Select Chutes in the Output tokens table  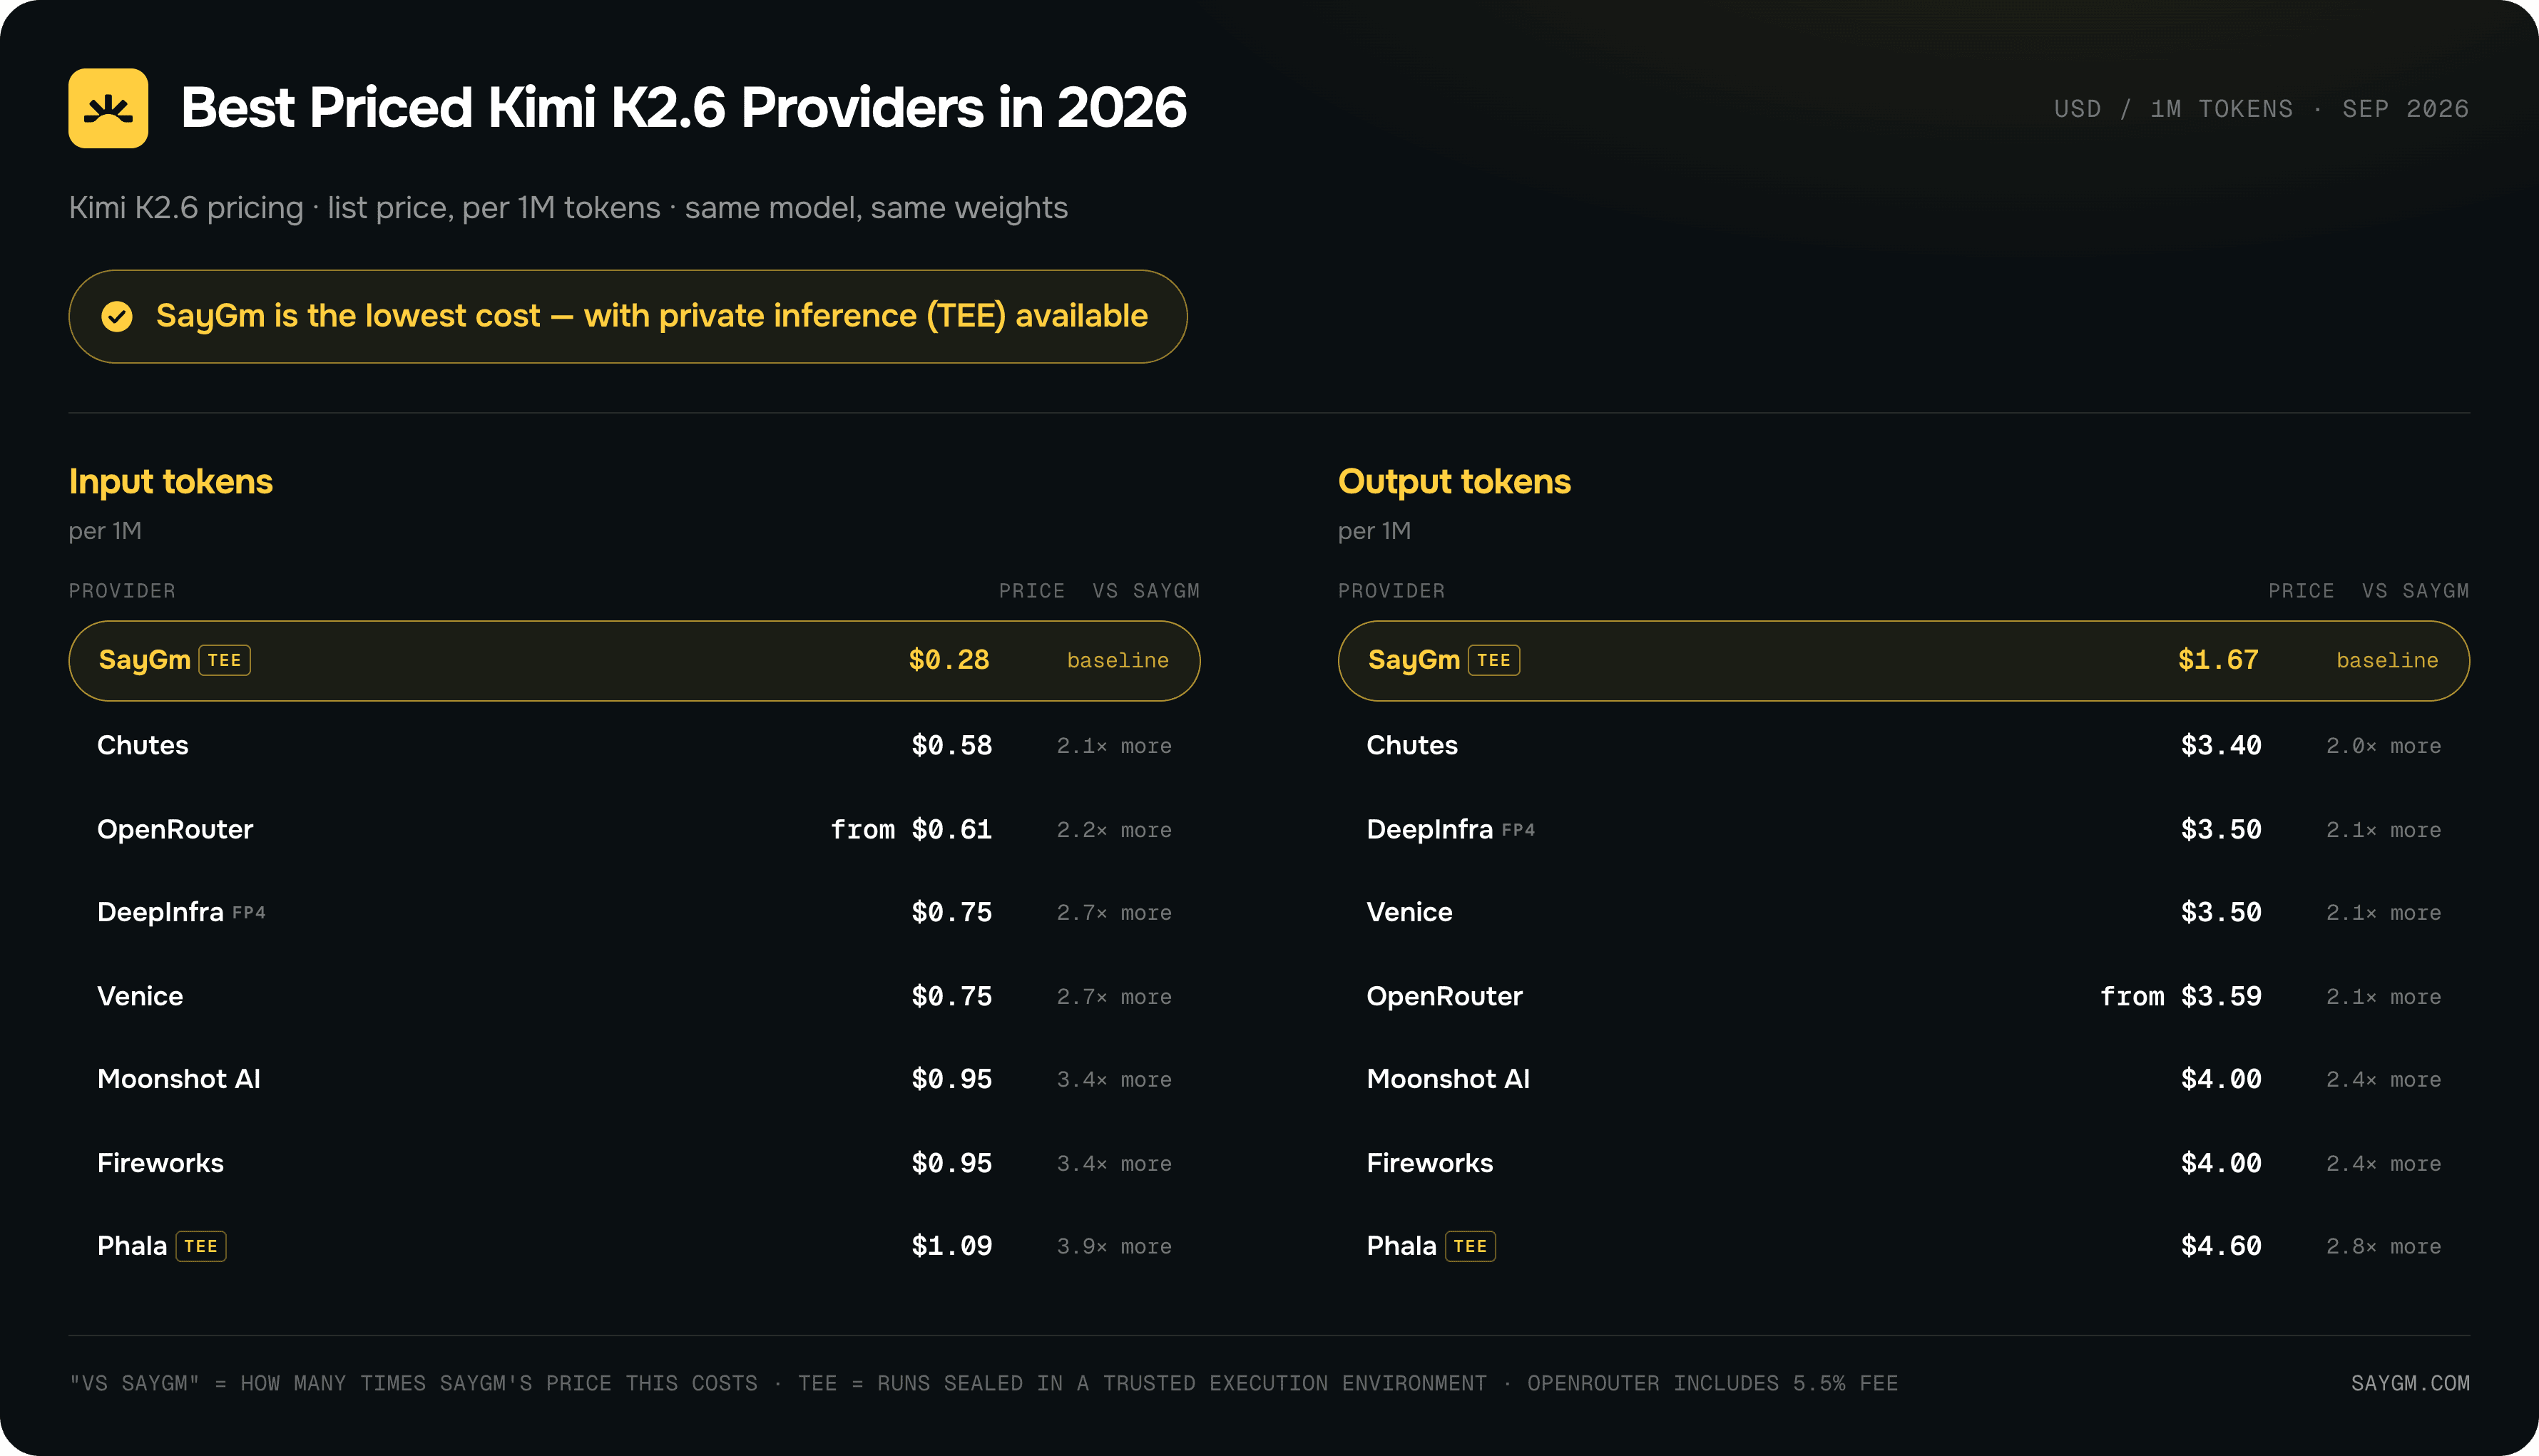1412,746
